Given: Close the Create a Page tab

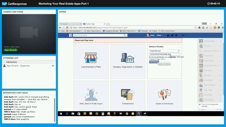Looking at the screenshot, I should tap(104, 24).
